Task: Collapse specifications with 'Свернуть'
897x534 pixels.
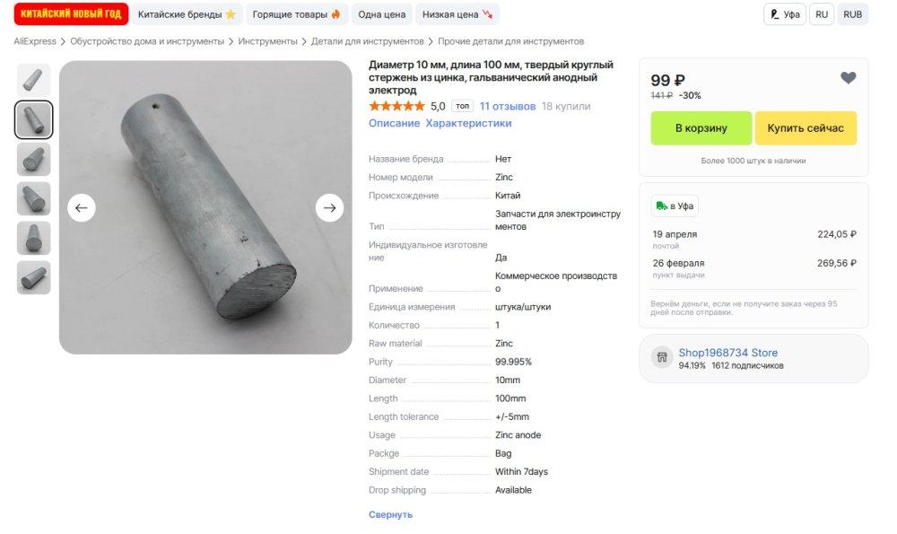Action: (x=390, y=515)
